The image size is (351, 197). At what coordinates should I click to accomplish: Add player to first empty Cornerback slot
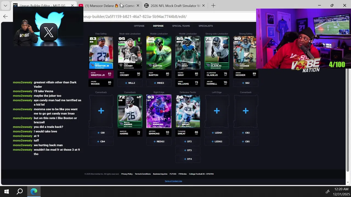101,111
